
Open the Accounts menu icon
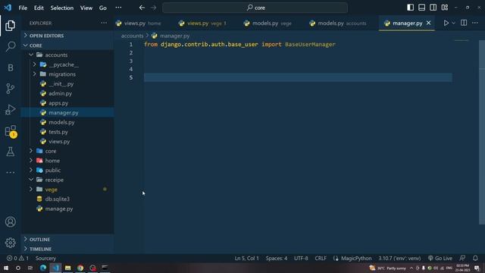click(10, 221)
